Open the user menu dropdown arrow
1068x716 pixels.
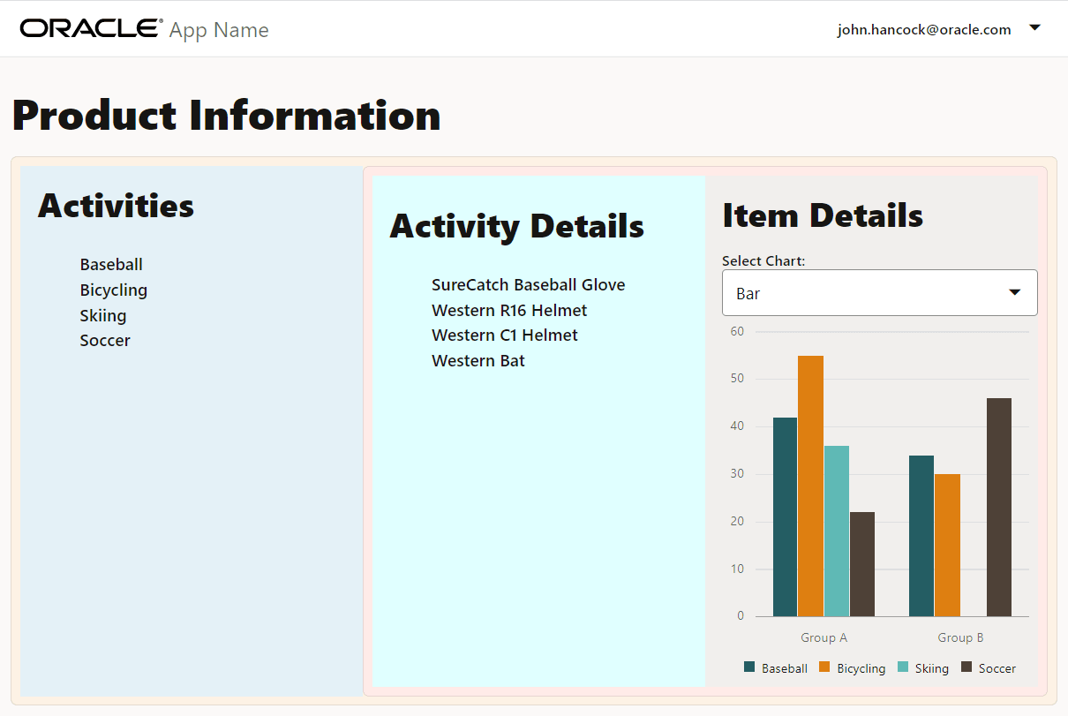coord(1035,28)
